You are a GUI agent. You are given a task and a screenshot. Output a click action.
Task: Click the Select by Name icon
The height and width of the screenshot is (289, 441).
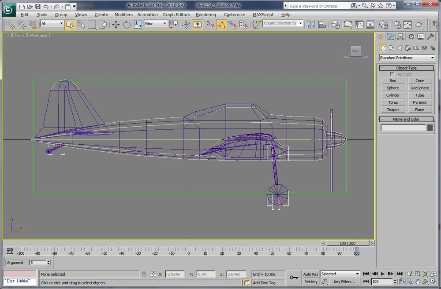pyautogui.click(x=81, y=25)
